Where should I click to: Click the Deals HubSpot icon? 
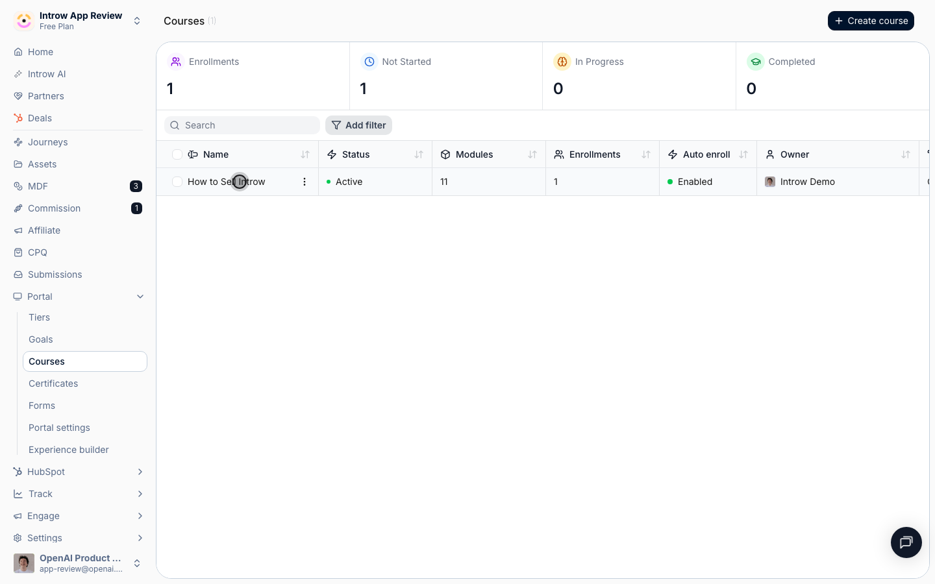point(18,118)
